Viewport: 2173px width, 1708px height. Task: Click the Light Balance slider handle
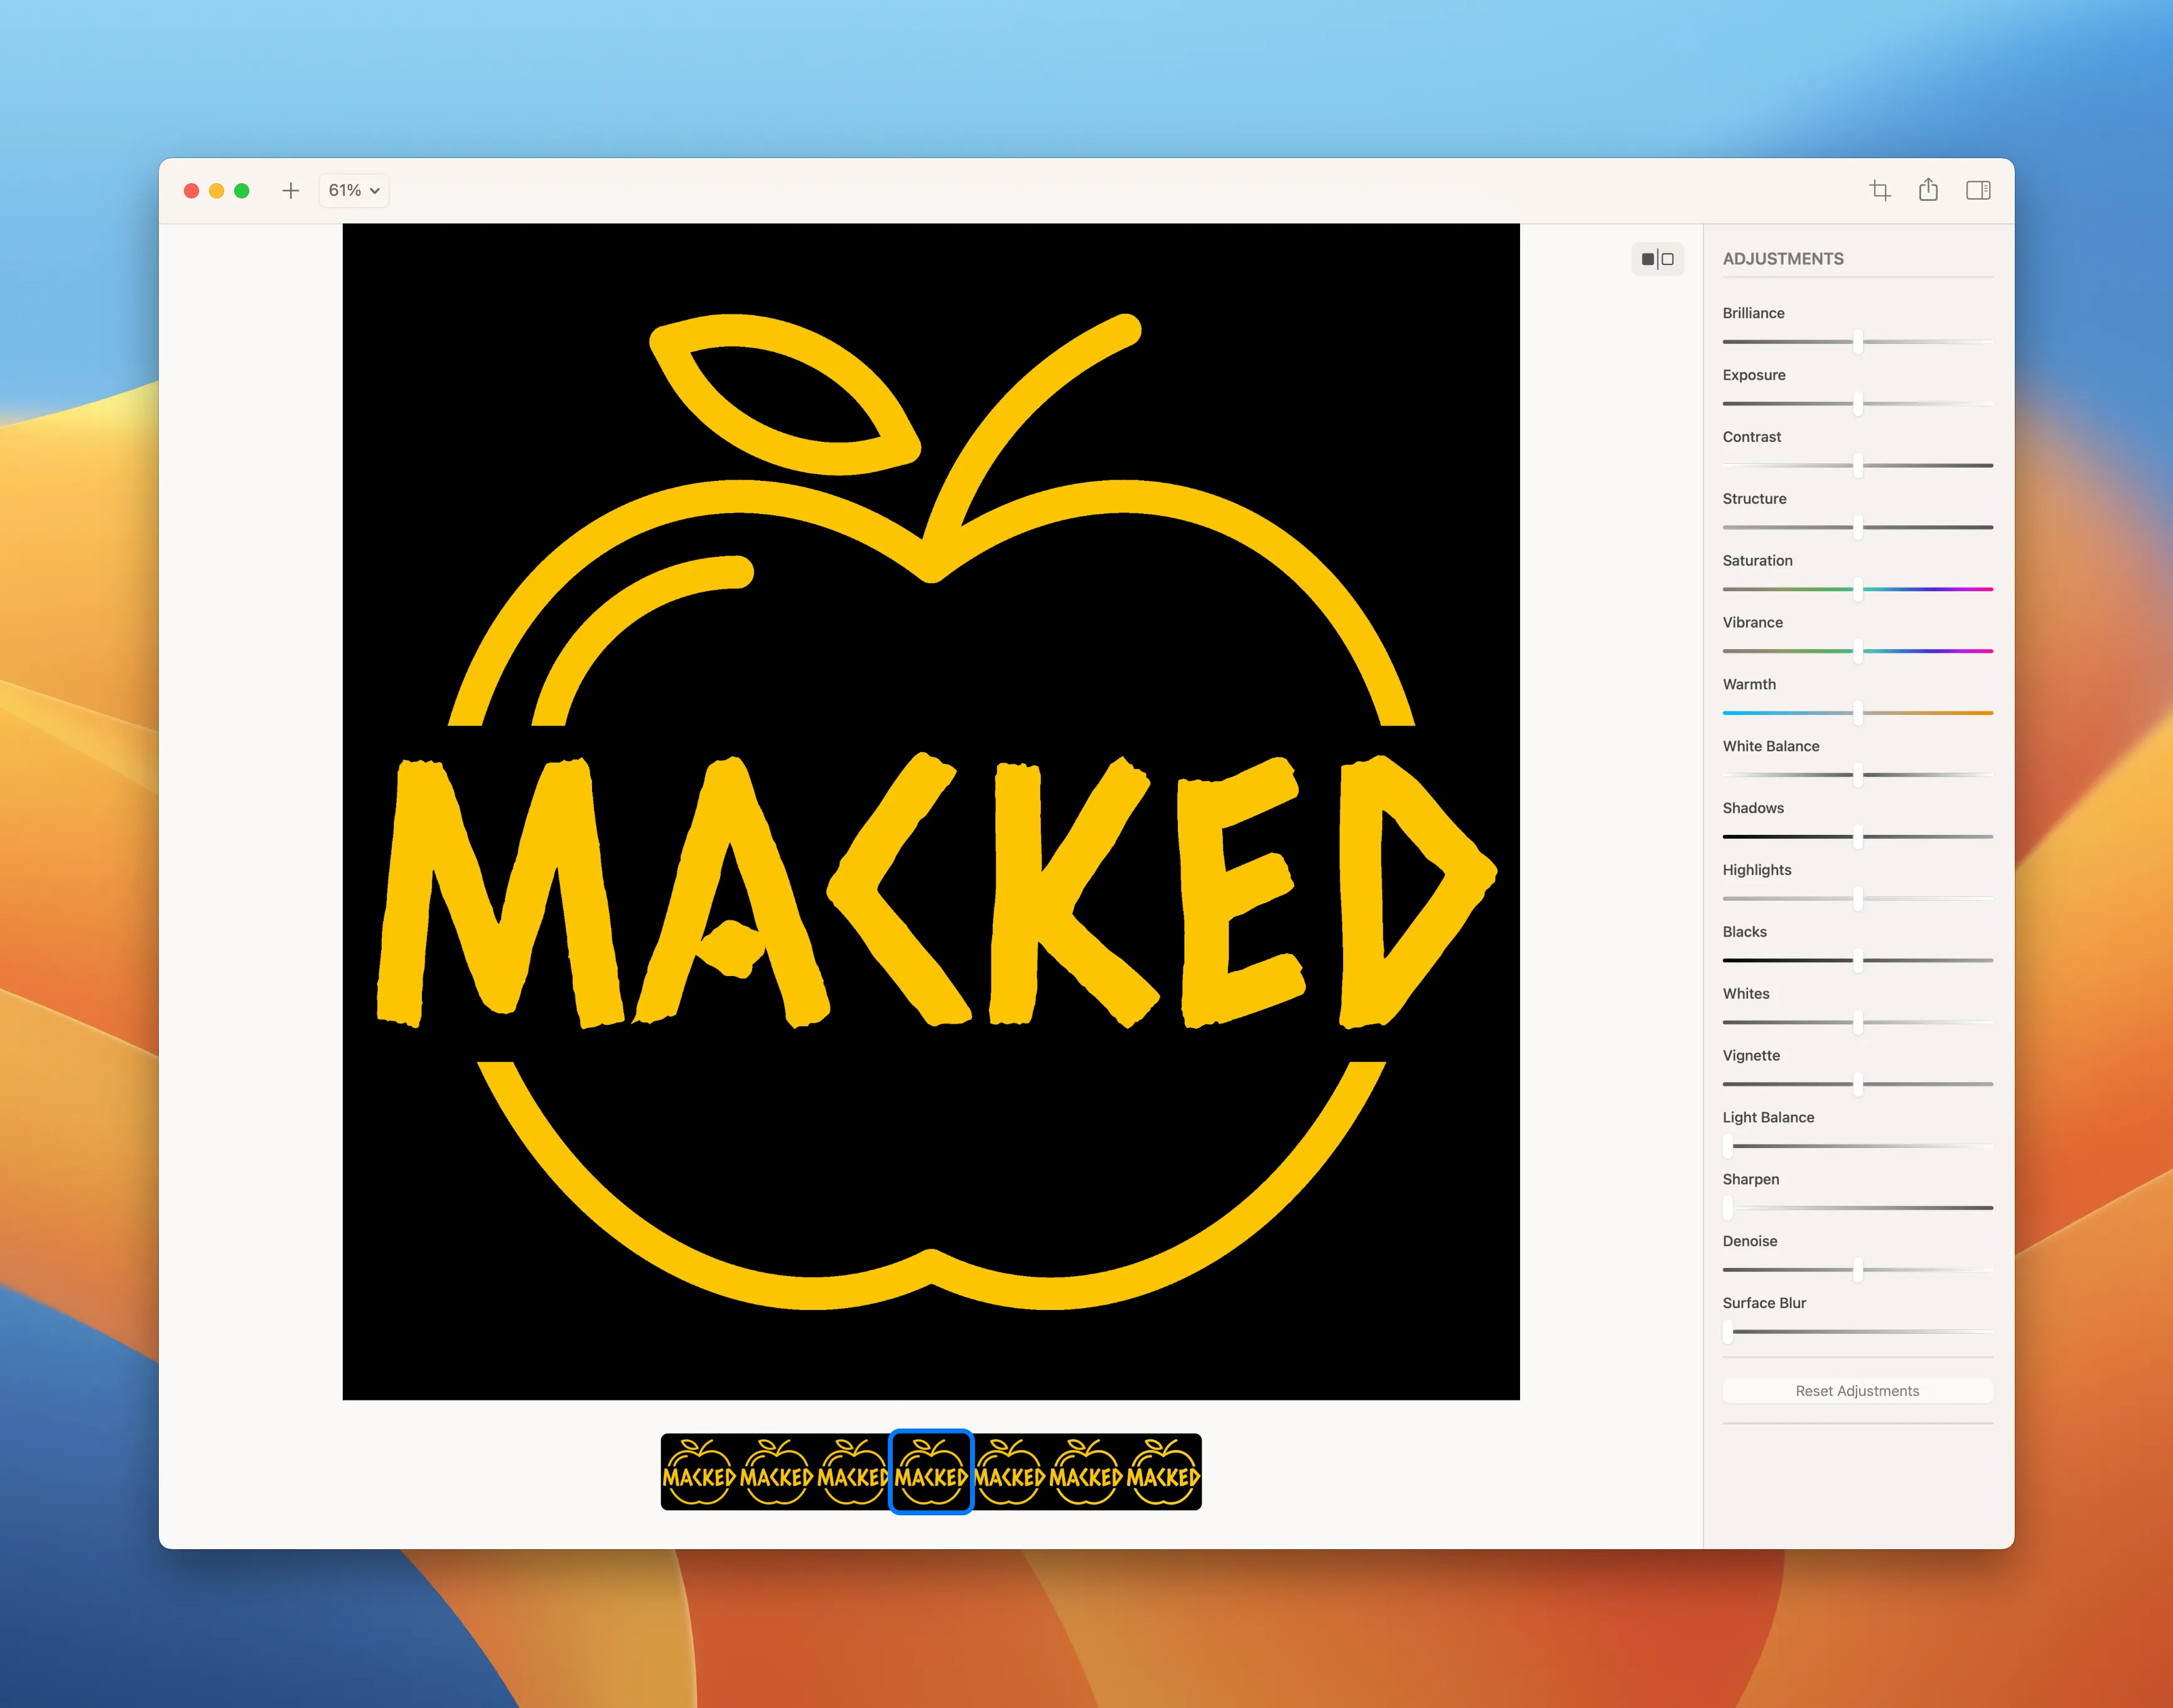(x=1728, y=1146)
